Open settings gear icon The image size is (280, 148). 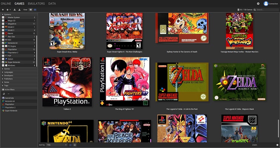point(258,4)
